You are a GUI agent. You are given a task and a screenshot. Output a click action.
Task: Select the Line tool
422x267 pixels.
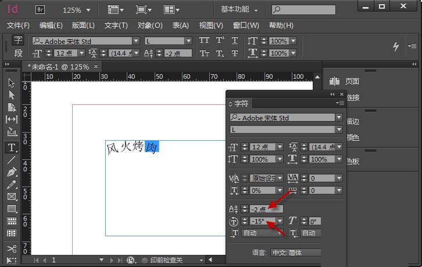[x=11, y=160]
